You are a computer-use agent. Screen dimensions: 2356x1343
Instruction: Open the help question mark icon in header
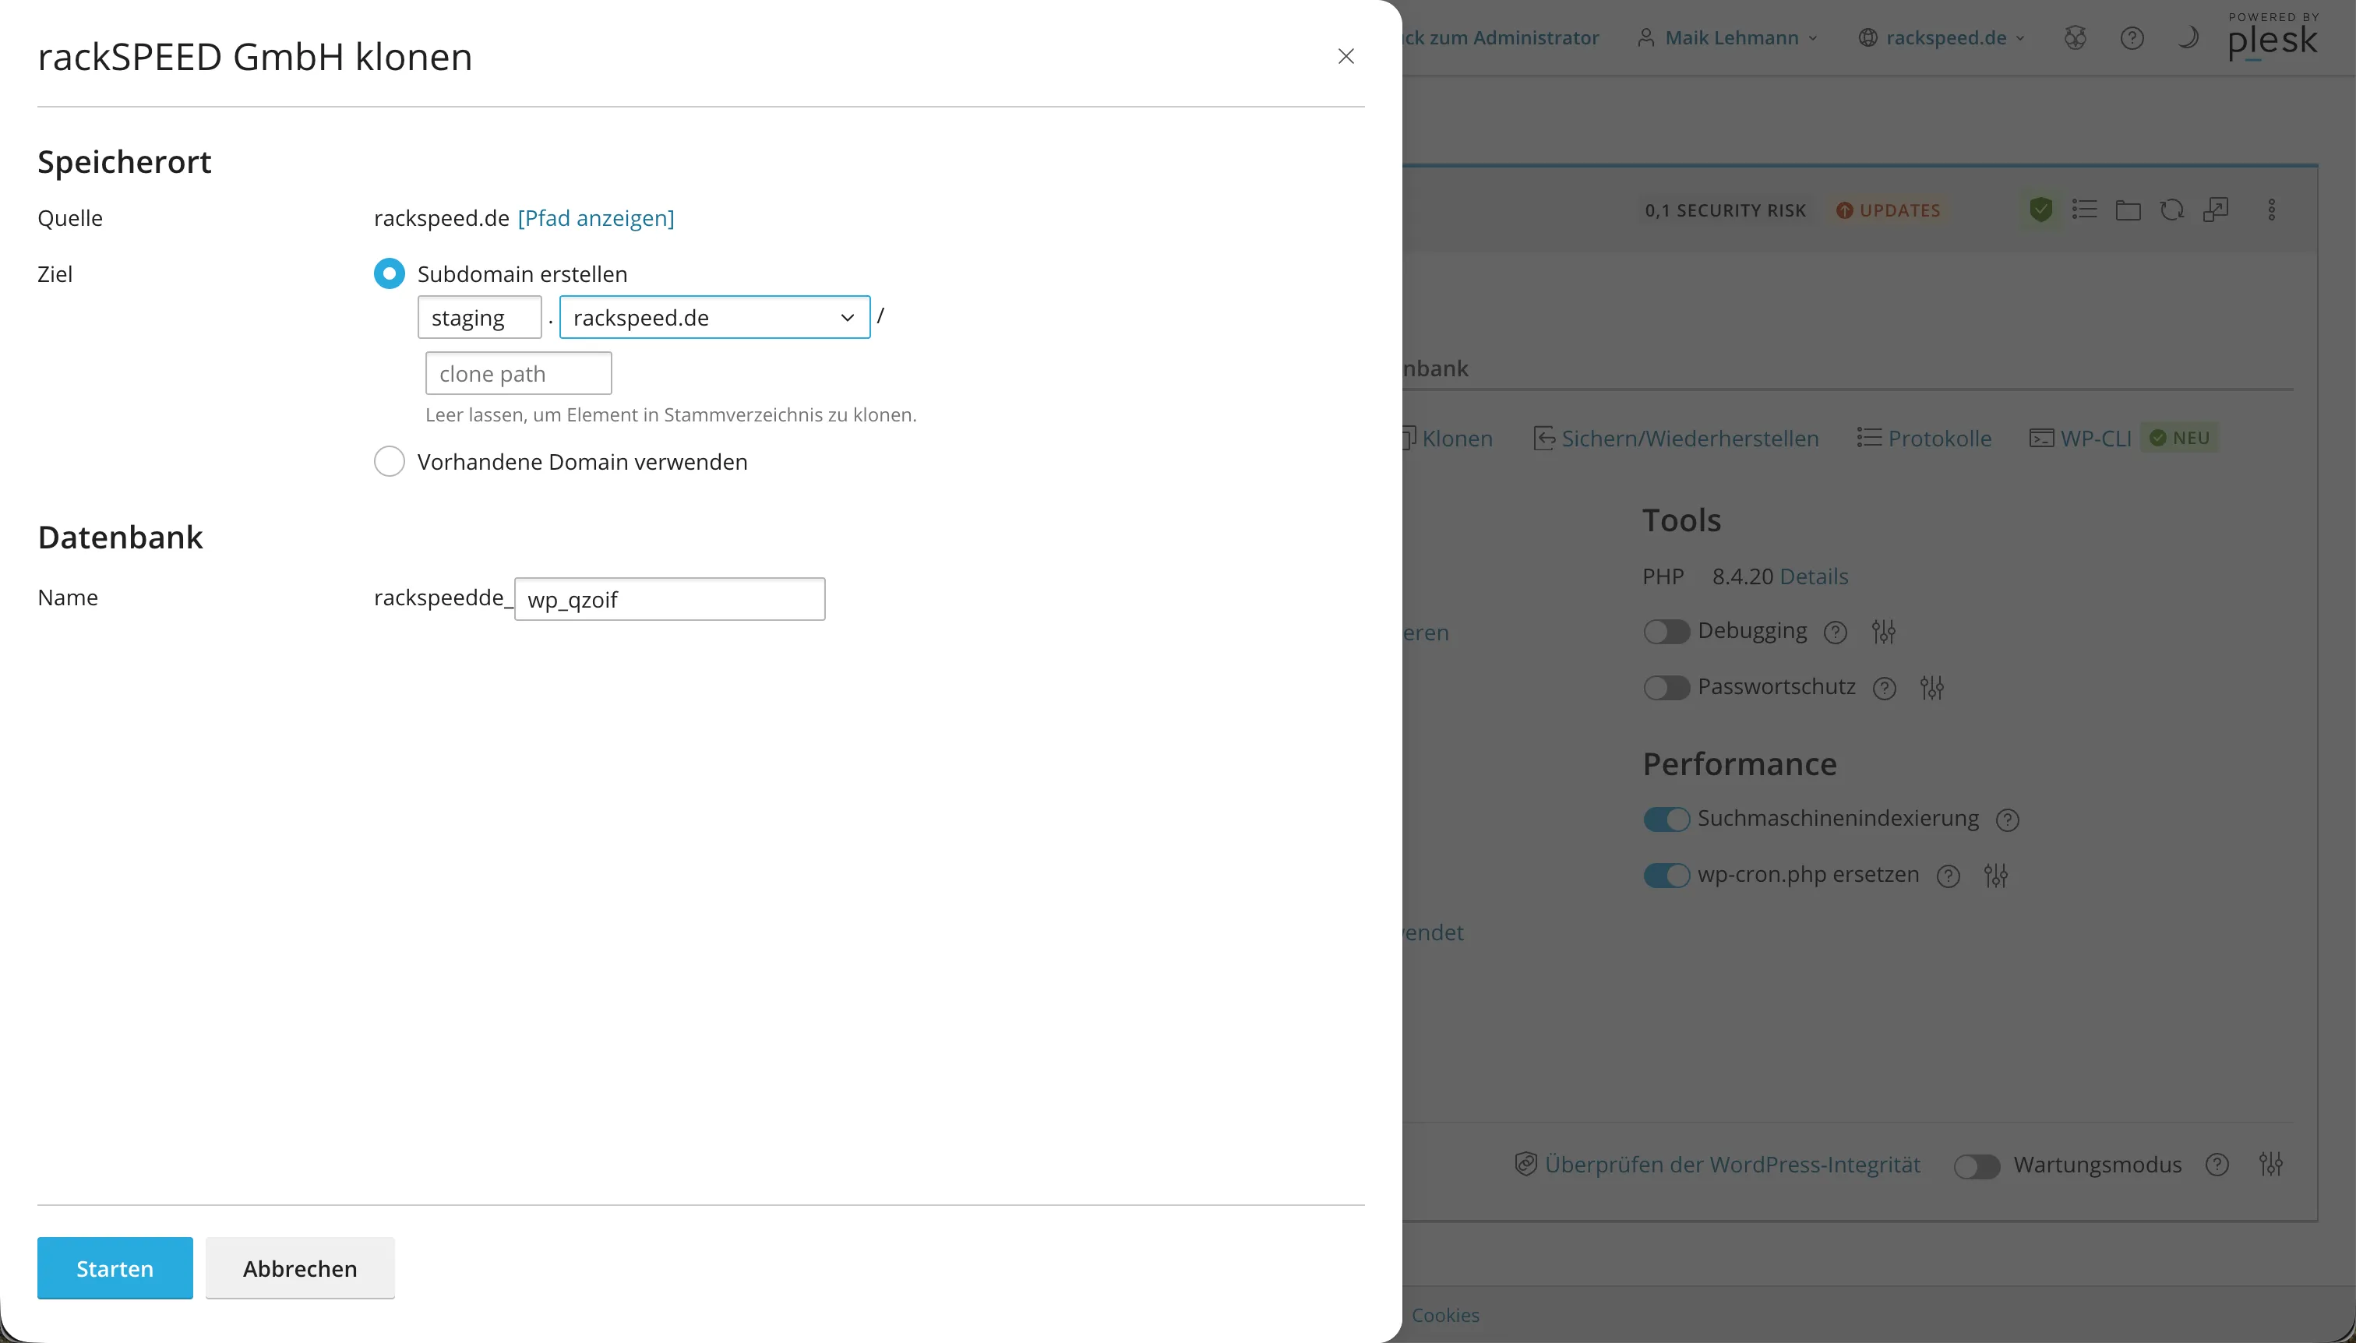(x=2132, y=38)
